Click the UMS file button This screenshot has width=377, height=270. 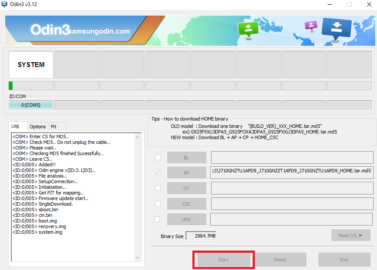[187, 219]
